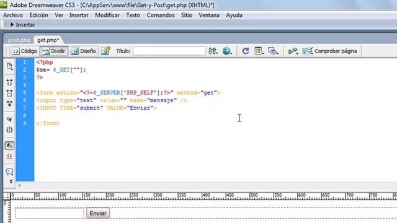Image resolution: width=397 pixels, height=223 pixels.
Task: Switch to Diseño view
Action: click(x=84, y=51)
